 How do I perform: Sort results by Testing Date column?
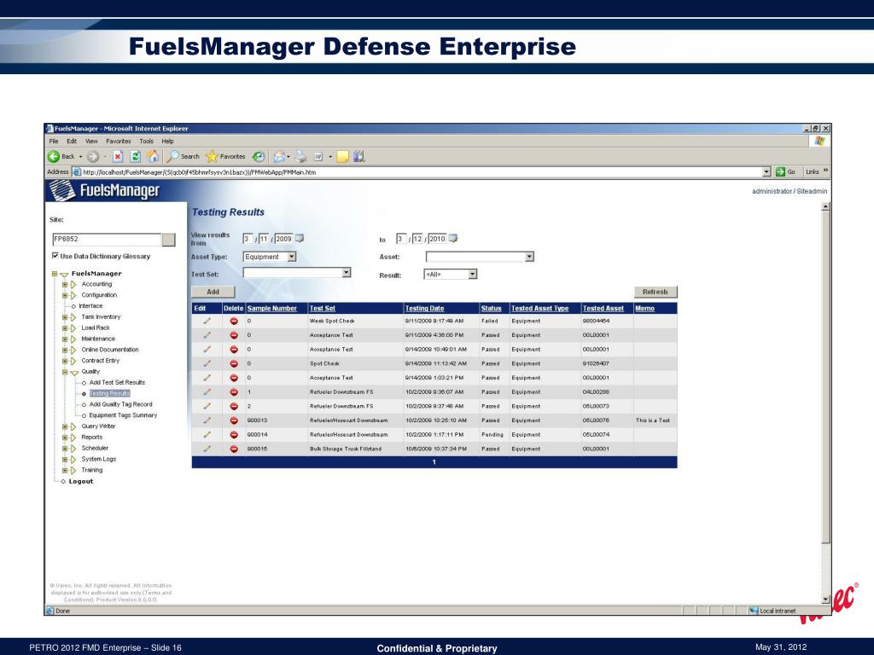pyautogui.click(x=425, y=309)
